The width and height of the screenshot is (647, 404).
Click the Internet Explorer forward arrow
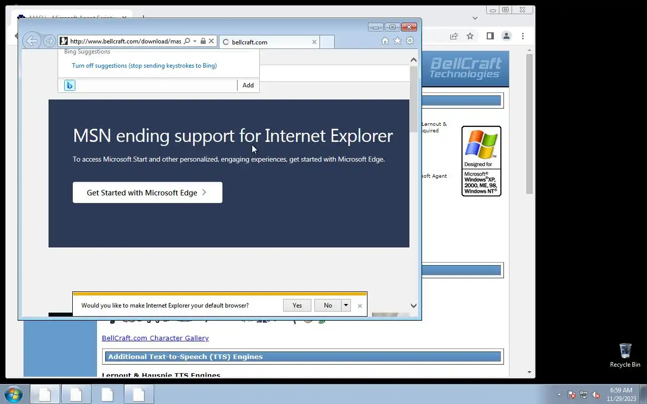[x=49, y=41]
